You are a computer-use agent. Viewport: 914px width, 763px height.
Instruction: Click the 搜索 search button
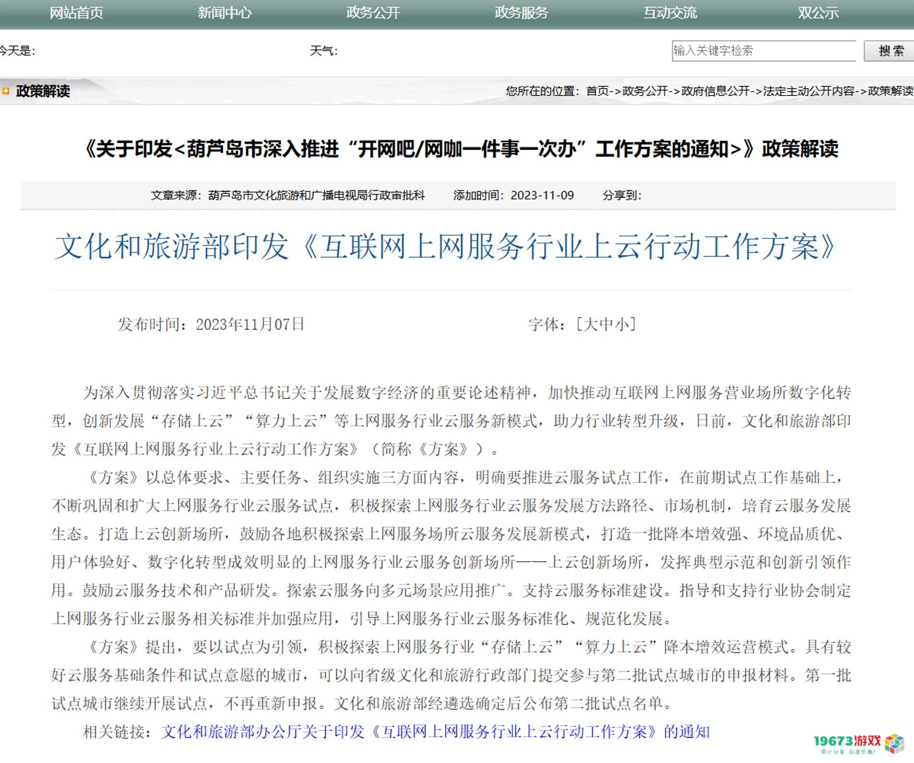(x=890, y=50)
